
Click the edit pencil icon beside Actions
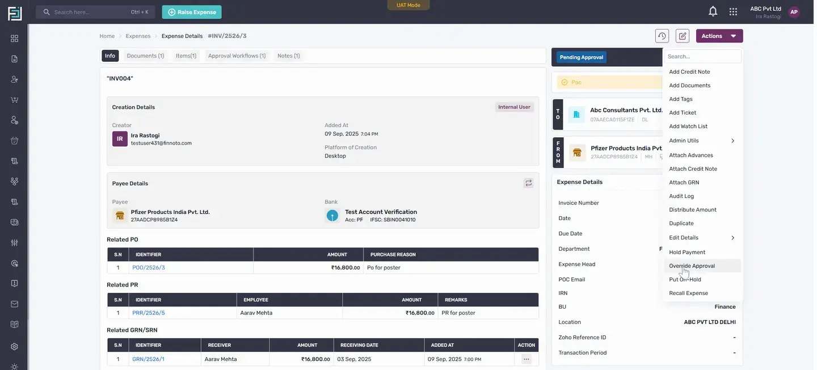coord(683,36)
